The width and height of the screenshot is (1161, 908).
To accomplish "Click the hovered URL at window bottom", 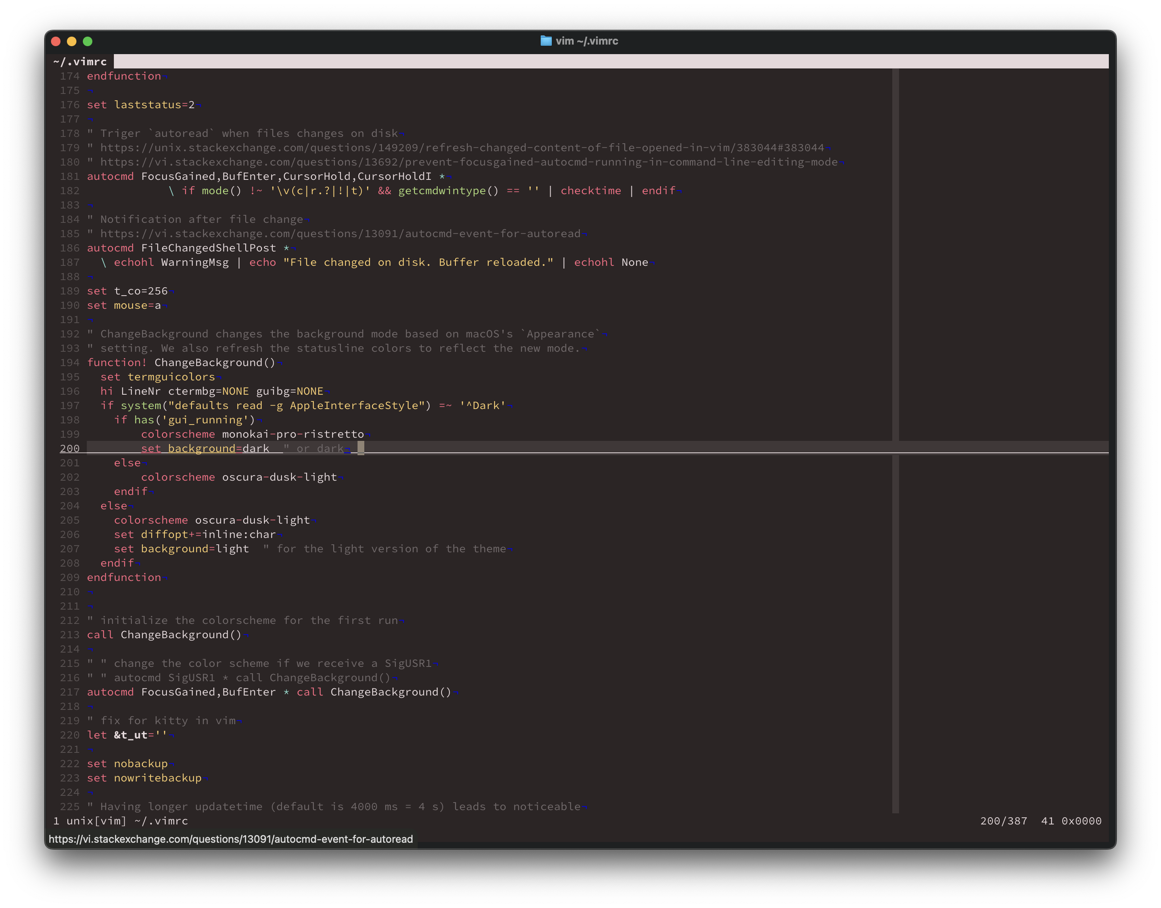I will 230,839.
